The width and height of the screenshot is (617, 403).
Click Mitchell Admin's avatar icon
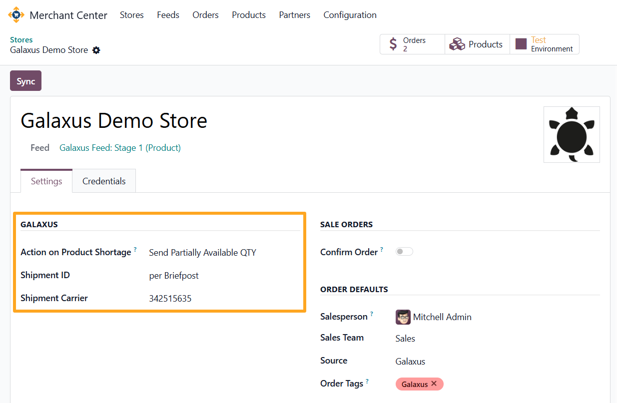[x=403, y=317]
